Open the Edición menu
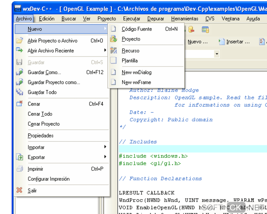 click(47, 19)
